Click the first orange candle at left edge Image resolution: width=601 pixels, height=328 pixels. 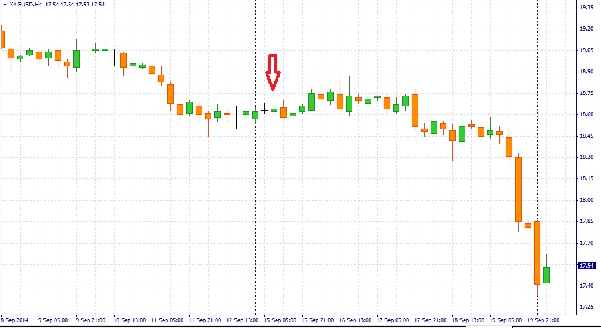click(x=2, y=39)
